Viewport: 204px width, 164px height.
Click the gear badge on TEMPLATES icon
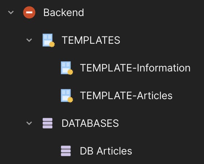[x=52, y=44]
